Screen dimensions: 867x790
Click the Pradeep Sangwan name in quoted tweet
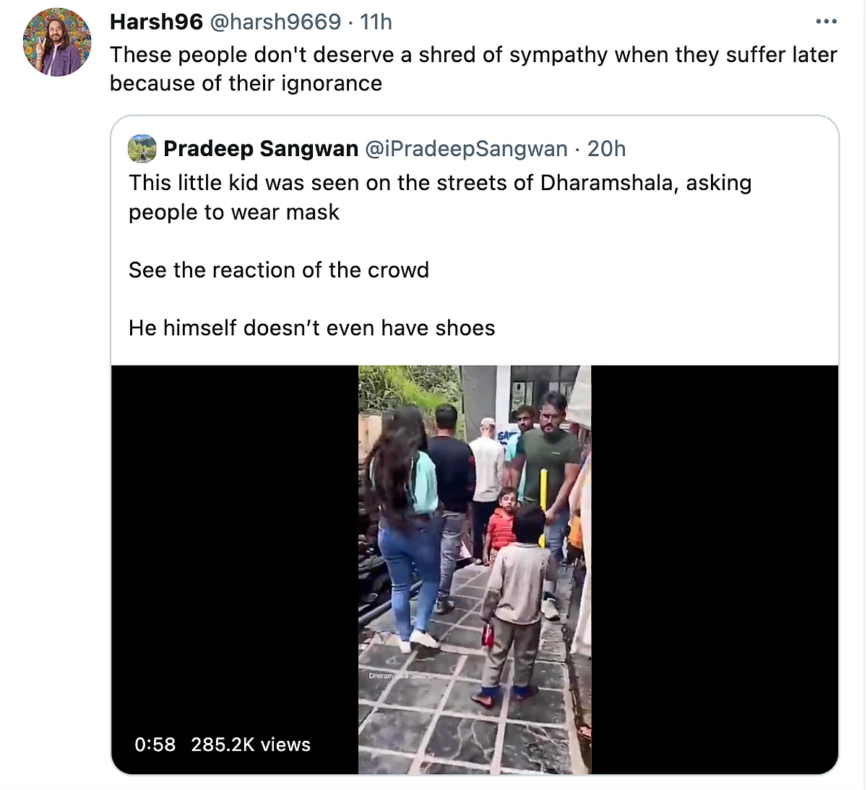(x=261, y=148)
